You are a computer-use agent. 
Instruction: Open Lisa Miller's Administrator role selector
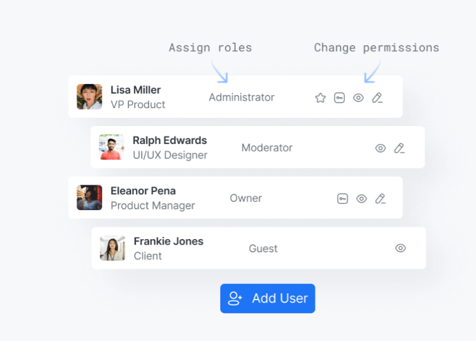pyautogui.click(x=241, y=97)
